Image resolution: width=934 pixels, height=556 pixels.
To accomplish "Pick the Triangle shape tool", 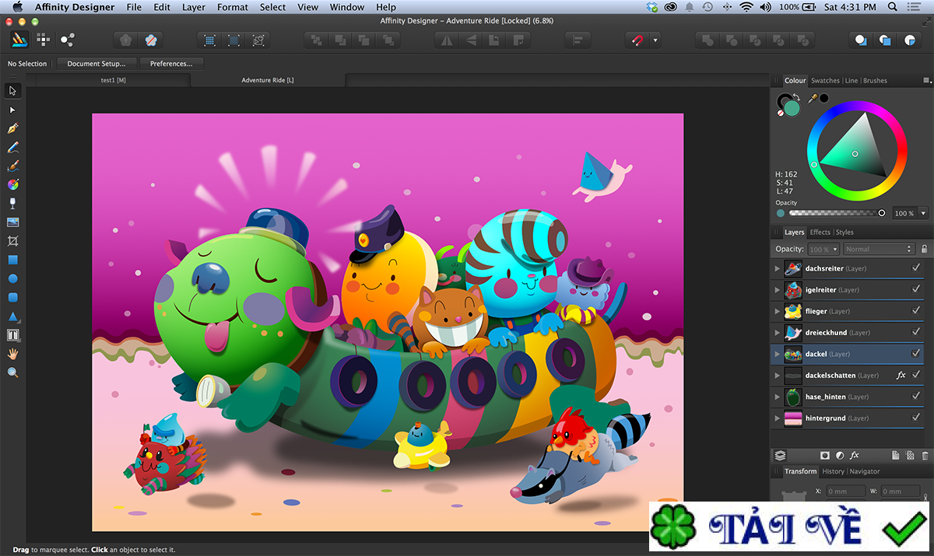I will tap(12, 316).
